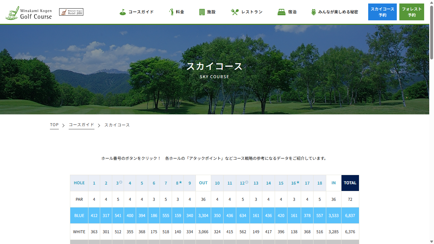Open hole 6 button
Screen dimensions: 434x244
click(154, 183)
